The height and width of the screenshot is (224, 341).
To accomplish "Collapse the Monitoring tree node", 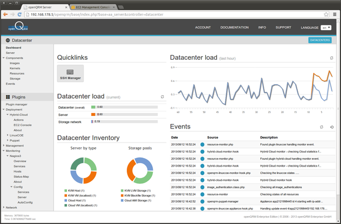I will (x=3, y=151).
